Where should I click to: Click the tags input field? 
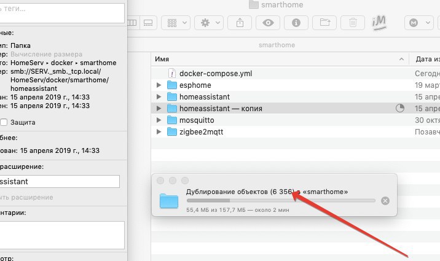[61, 13]
